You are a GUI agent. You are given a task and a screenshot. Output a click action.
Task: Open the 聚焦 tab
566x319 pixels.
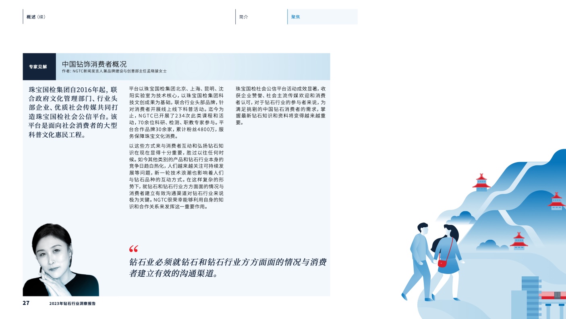coord(296,17)
